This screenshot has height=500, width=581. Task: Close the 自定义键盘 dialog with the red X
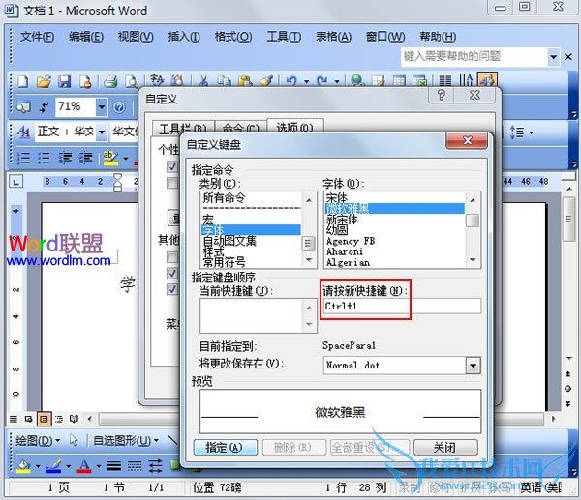coord(468,141)
